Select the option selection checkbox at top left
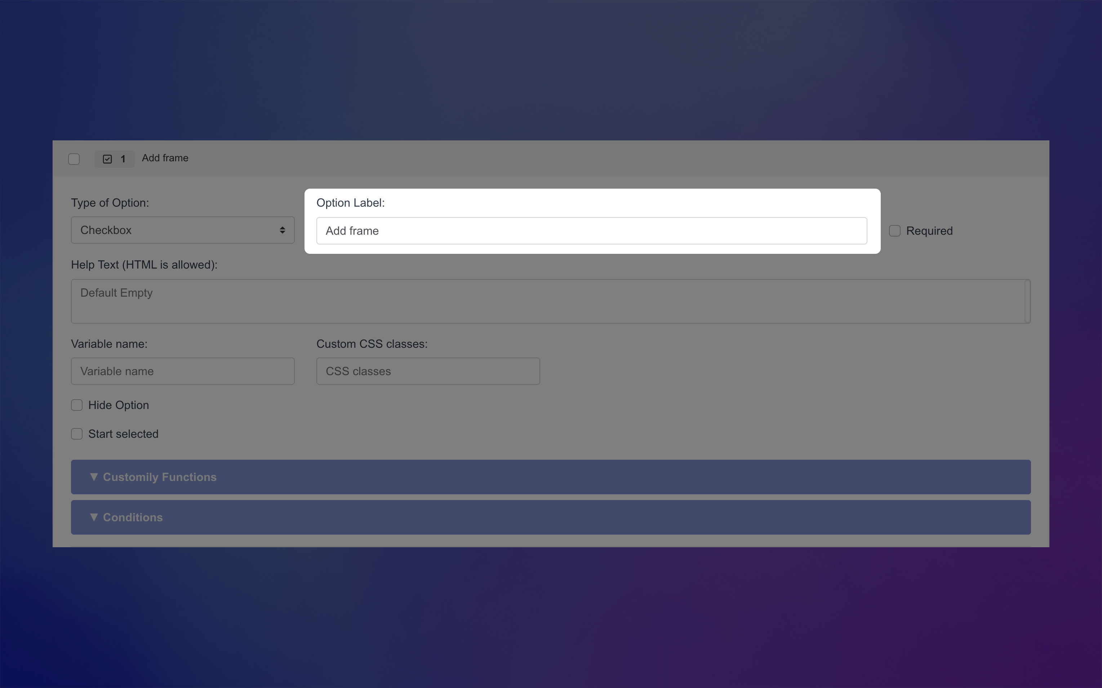The image size is (1102, 688). pos(74,159)
